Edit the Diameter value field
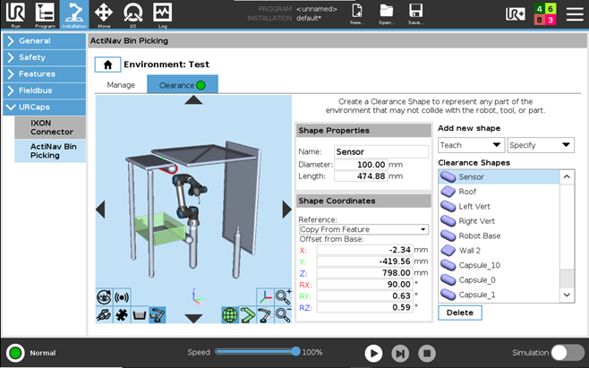 coord(361,165)
